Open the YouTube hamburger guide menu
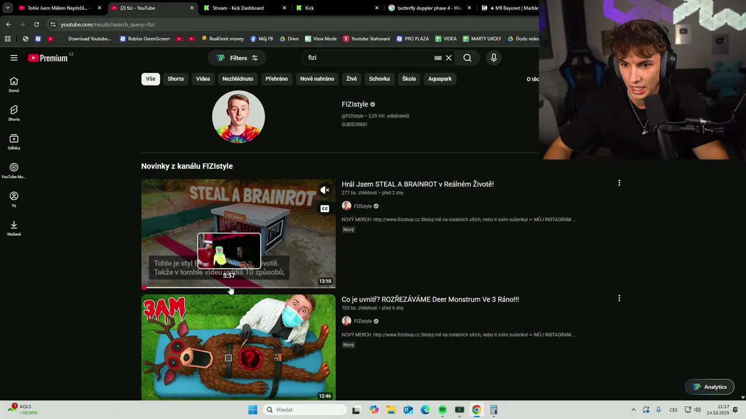 (14, 58)
